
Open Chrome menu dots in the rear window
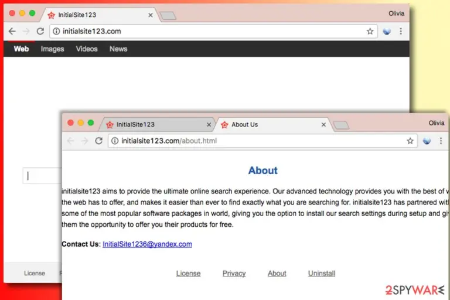point(401,31)
